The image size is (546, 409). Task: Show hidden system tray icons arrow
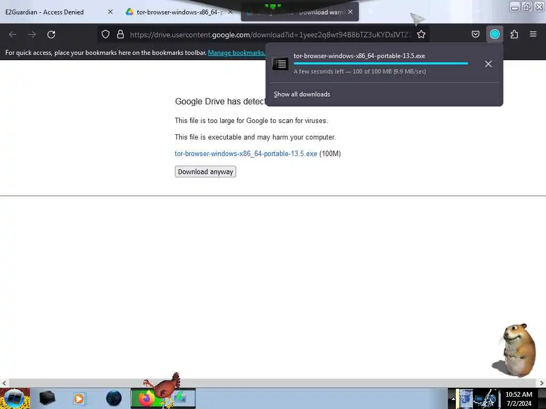pyautogui.click(x=453, y=399)
